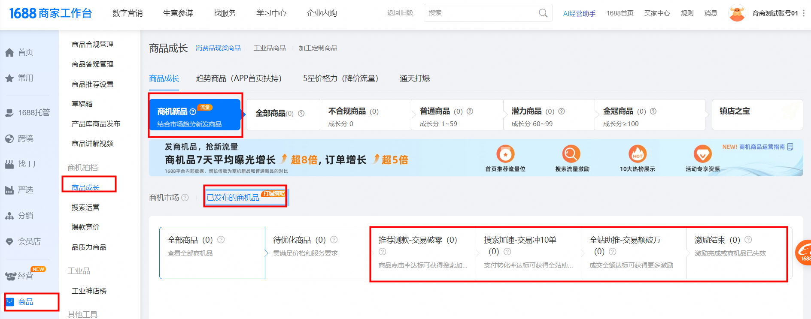Open the AI经营助手 link
The width and height of the screenshot is (811, 319).
[x=579, y=13]
